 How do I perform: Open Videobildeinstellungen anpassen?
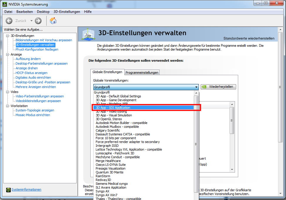pos(38,101)
